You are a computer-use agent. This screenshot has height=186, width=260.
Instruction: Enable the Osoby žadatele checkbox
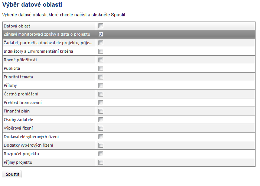101,120
